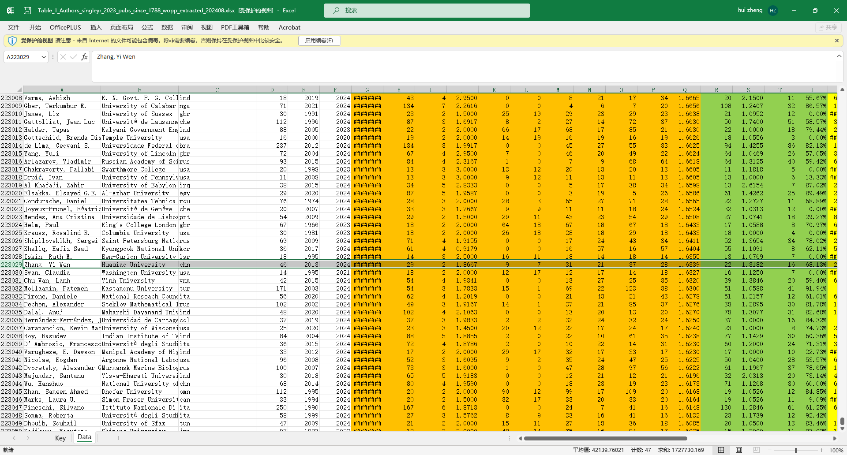Image resolution: width=847 pixels, height=455 pixels.
Task: Open the 页面布局 ribbon tab
Action: click(x=122, y=27)
